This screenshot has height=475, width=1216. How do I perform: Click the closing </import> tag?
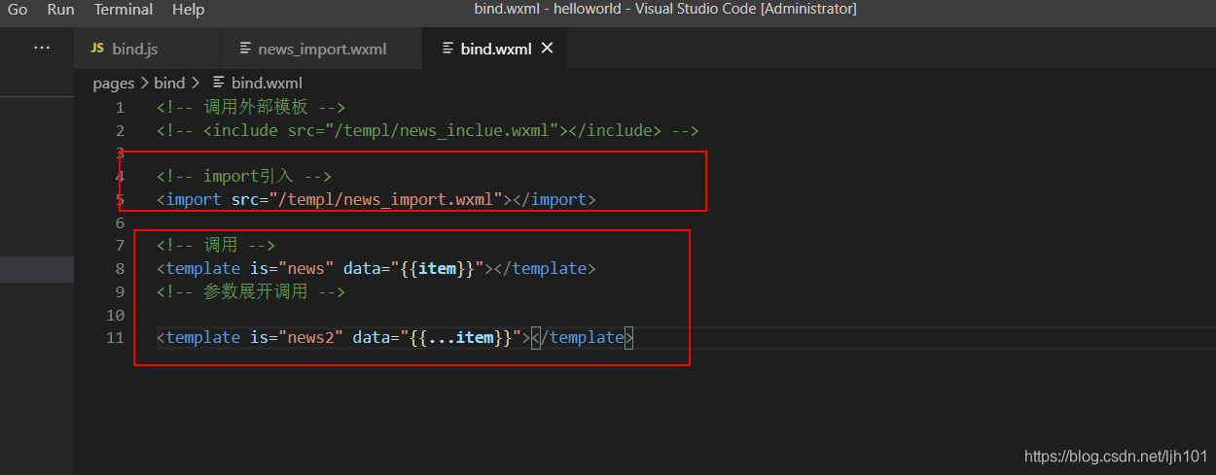[x=554, y=200]
